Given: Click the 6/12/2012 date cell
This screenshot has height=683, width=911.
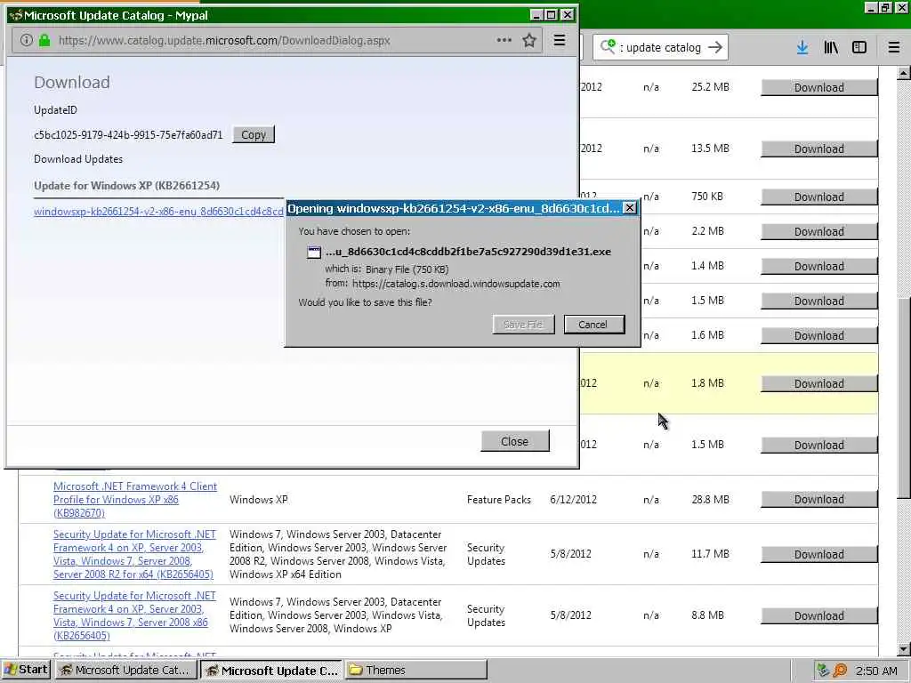Looking at the screenshot, I should point(573,500).
